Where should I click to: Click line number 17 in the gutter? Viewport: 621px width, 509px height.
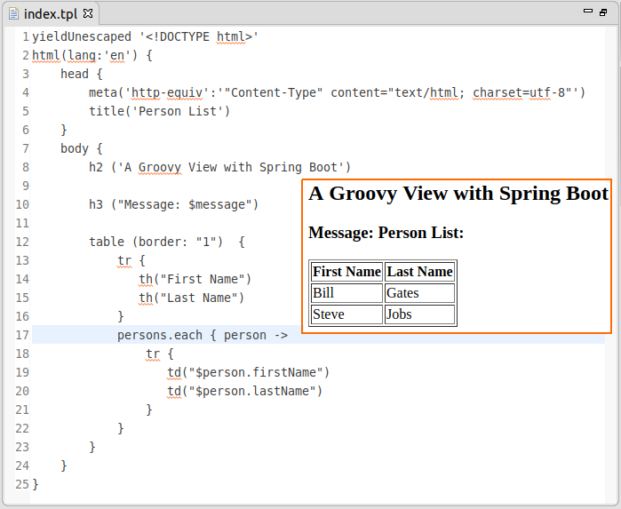click(x=22, y=335)
